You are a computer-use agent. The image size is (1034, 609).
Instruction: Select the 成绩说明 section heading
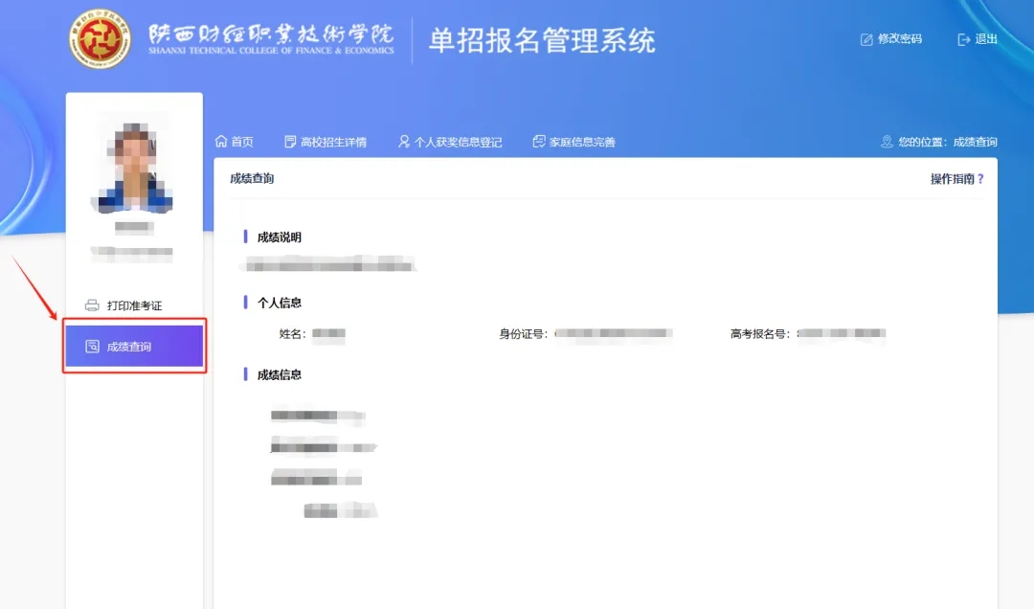coord(280,237)
